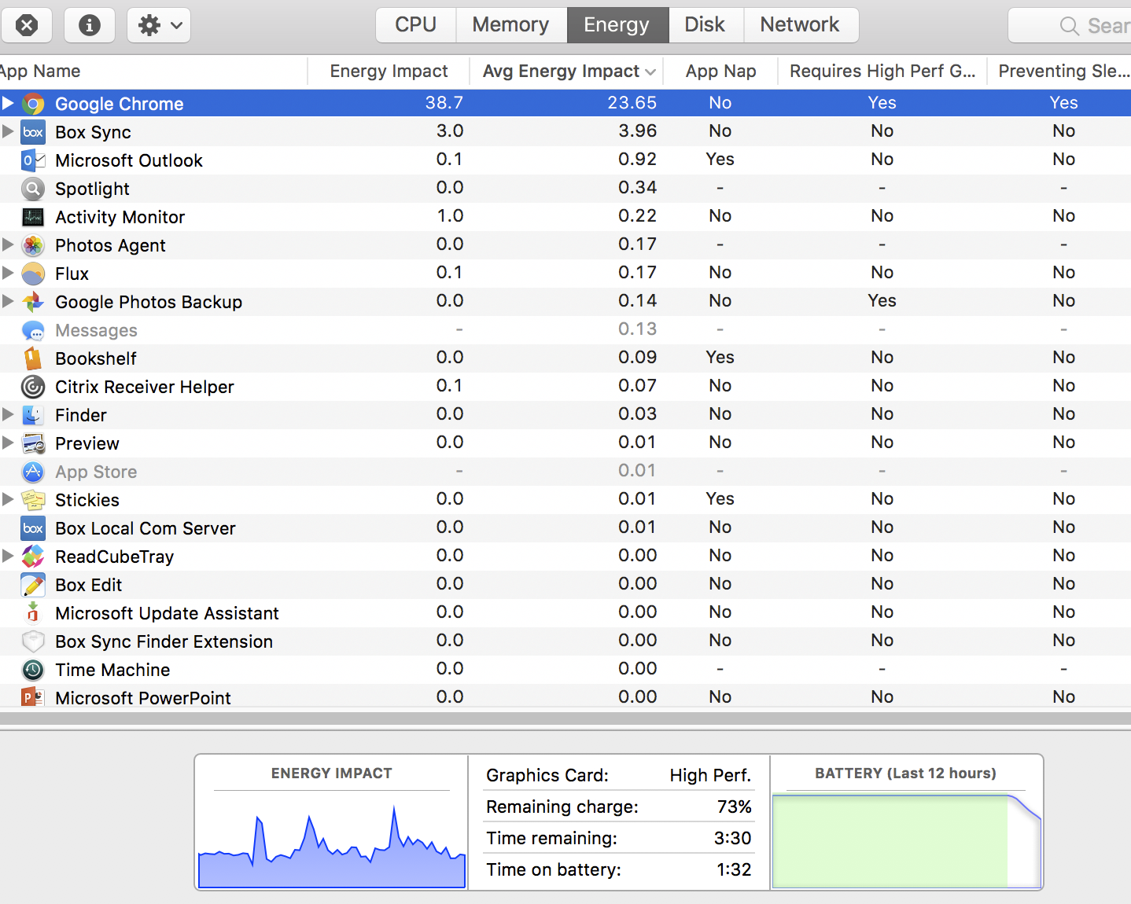Click the Time Machine clock icon
The width and height of the screenshot is (1131, 904).
(33, 670)
